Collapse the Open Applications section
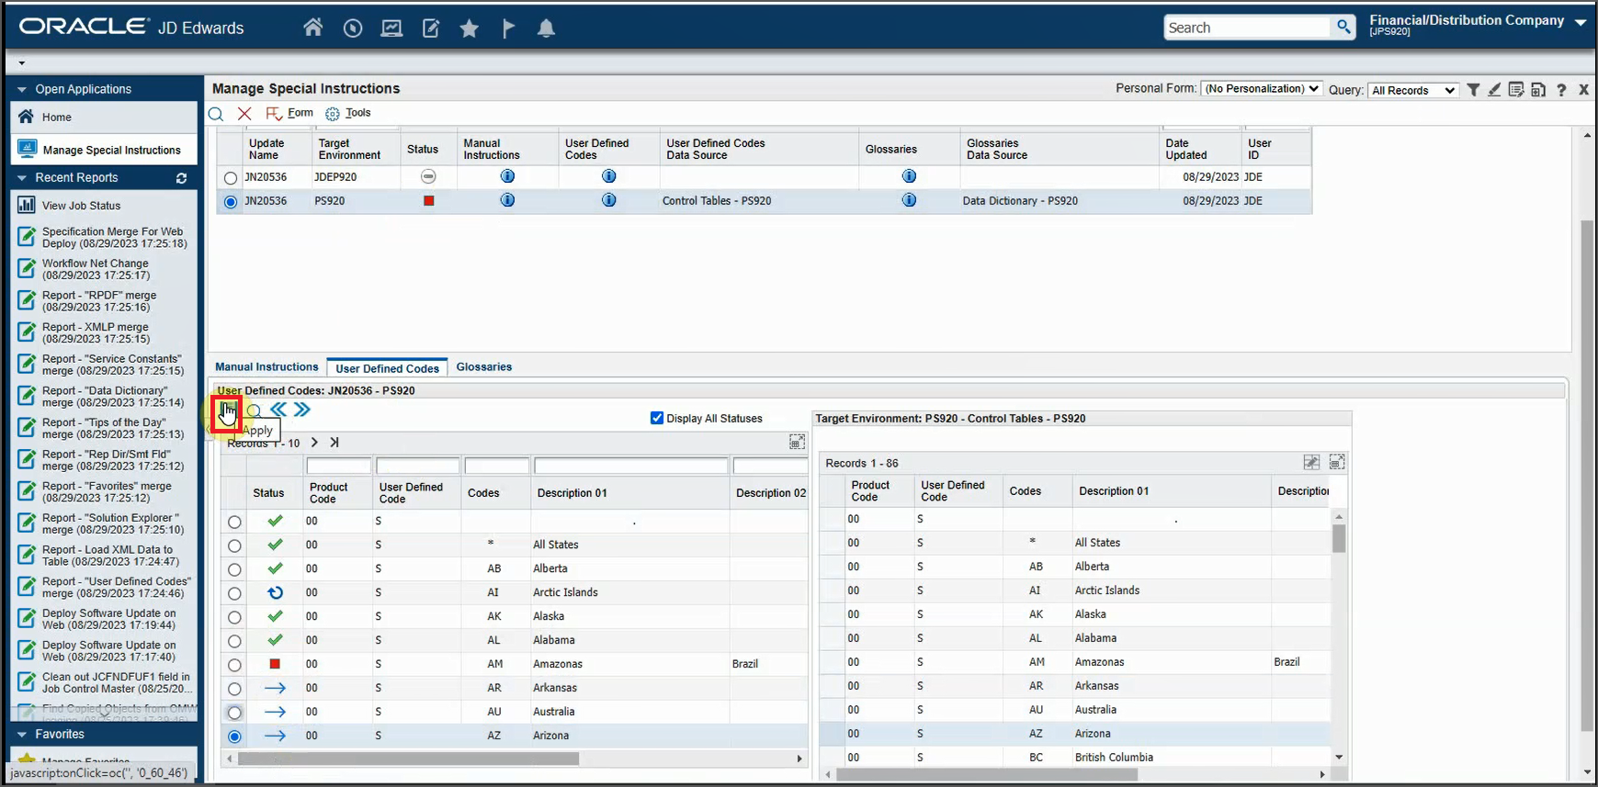 pos(22,89)
